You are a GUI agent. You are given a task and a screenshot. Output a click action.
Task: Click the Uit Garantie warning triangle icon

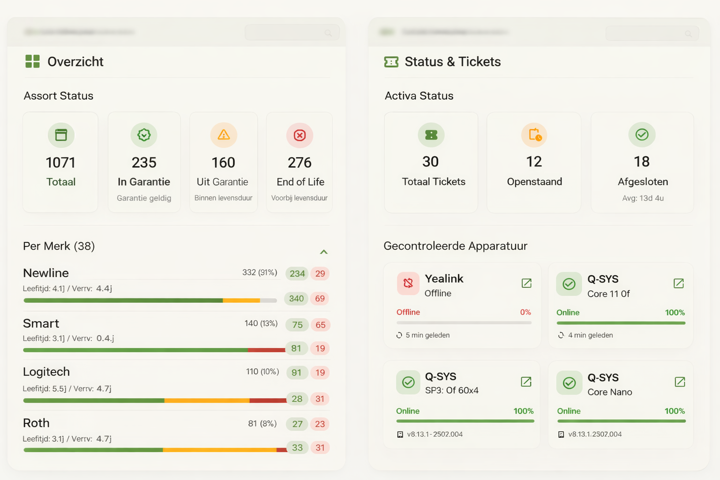point(224,135)
